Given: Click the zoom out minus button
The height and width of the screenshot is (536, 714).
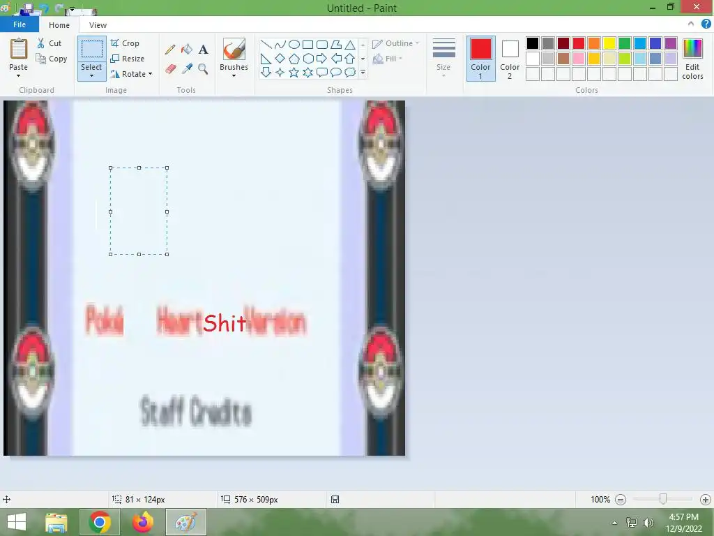Looking at the screenshot, I should (x=620, y=500).
